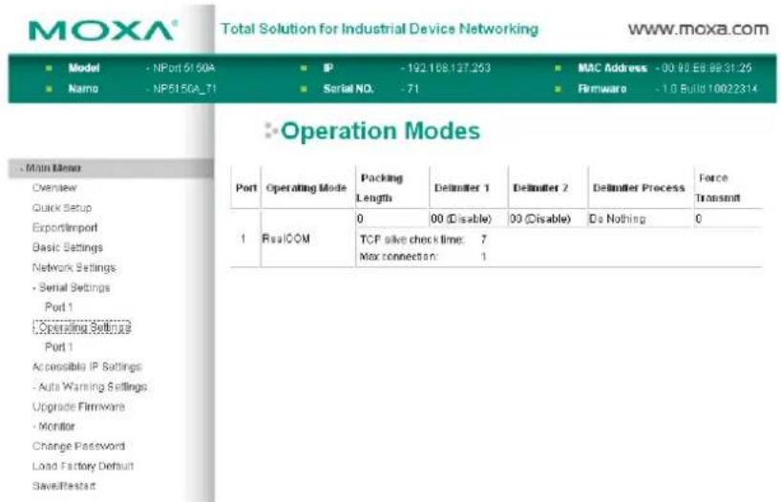Click the Delimiter 2 00 (Disable) value
781x502 pixels.
pyautogui.click(x=540, y=219)
